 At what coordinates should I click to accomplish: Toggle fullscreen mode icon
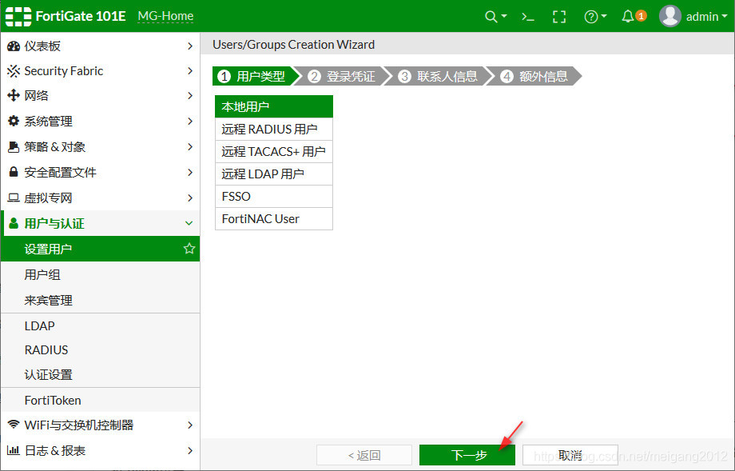[x=558, y=17]
